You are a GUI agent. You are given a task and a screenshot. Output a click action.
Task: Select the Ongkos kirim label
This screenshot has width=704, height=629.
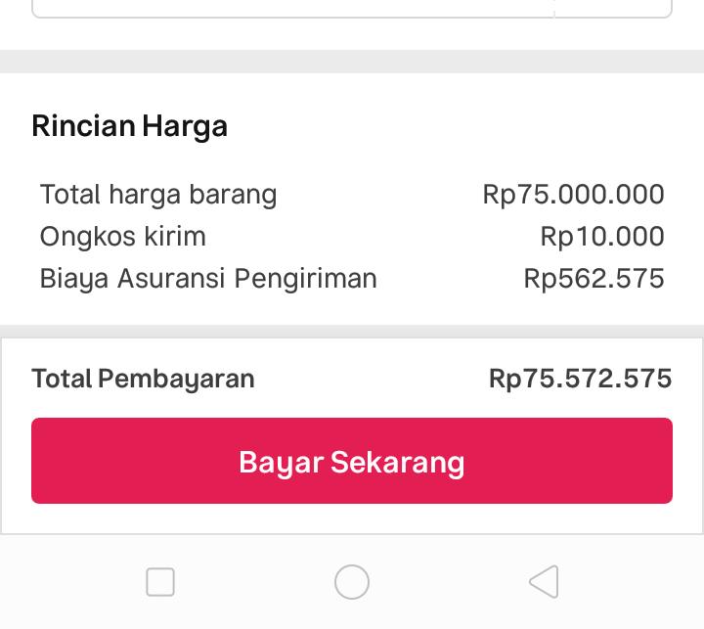(123, 237)
